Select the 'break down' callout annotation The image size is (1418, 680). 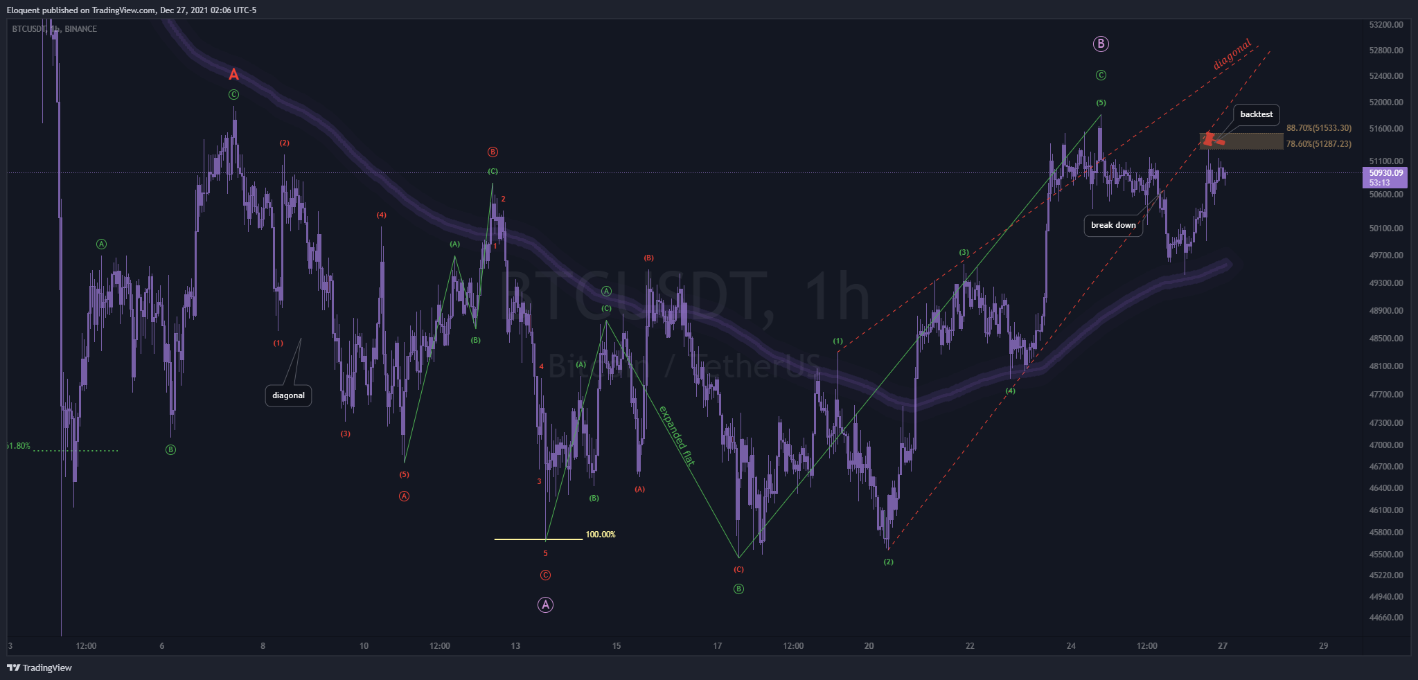point(1113,225)
